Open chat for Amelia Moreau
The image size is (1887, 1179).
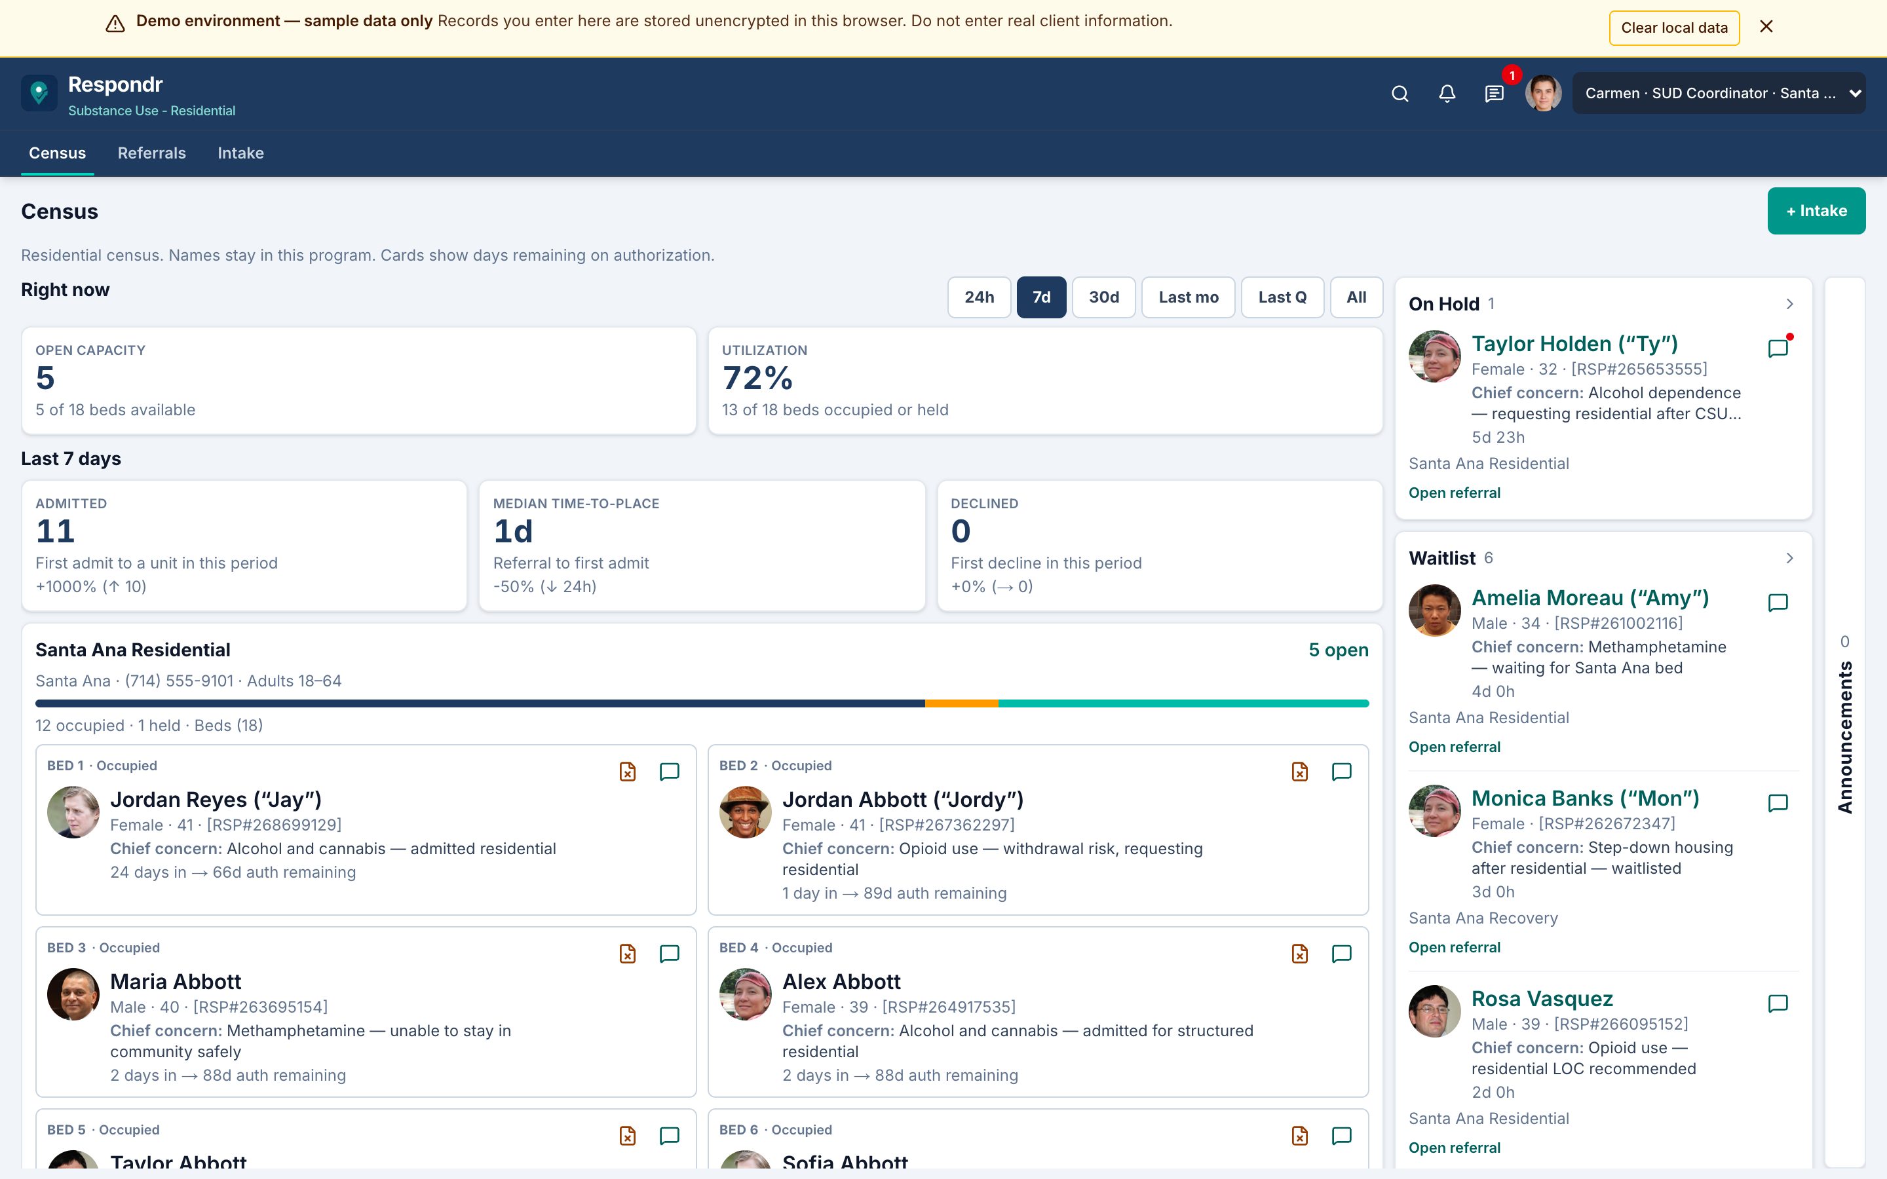[1778, 602]
